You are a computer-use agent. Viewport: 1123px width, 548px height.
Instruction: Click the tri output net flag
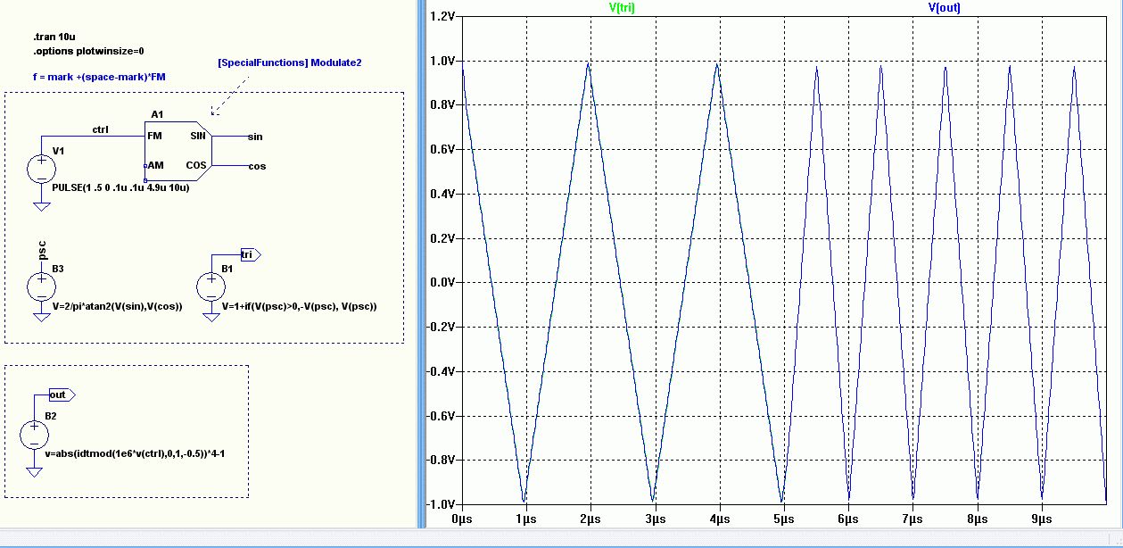tap(251, 254)
